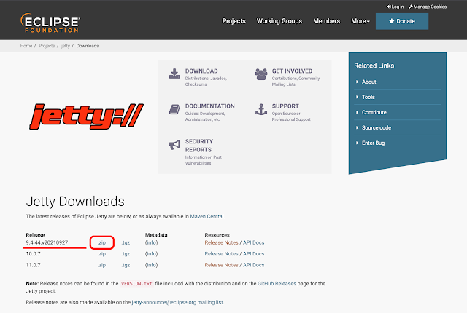The height and width of the screenshot is (313, 467).
Task: Select release version text 10.0.7
Action: click(33, 254)
